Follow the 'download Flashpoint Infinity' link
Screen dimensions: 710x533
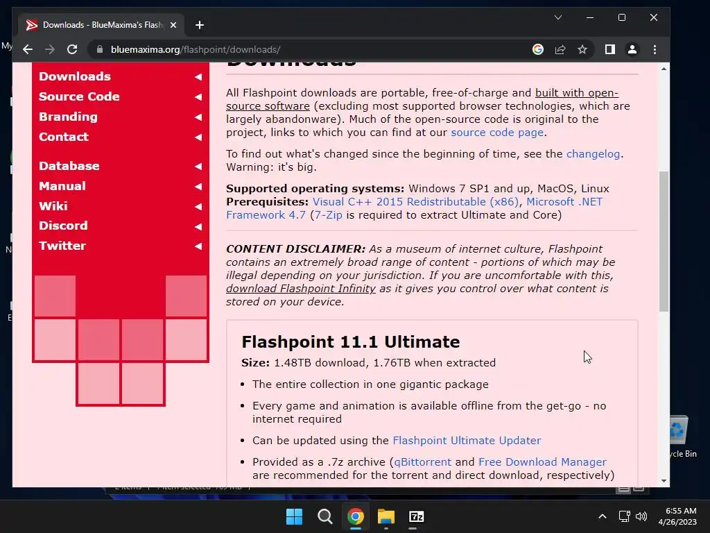[301, 289]
